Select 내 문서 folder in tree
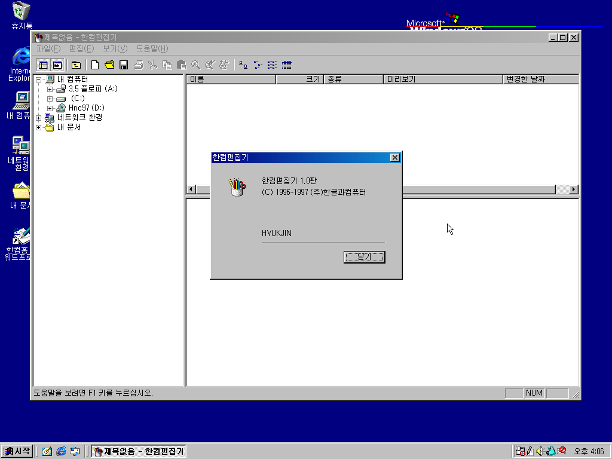This screenshot has height=459, width=612. pos(69,127)
